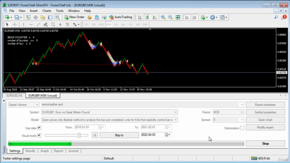290x163 pixels.
Task: Switch to the tester Journal tab
Action: [x=73, y=151]
